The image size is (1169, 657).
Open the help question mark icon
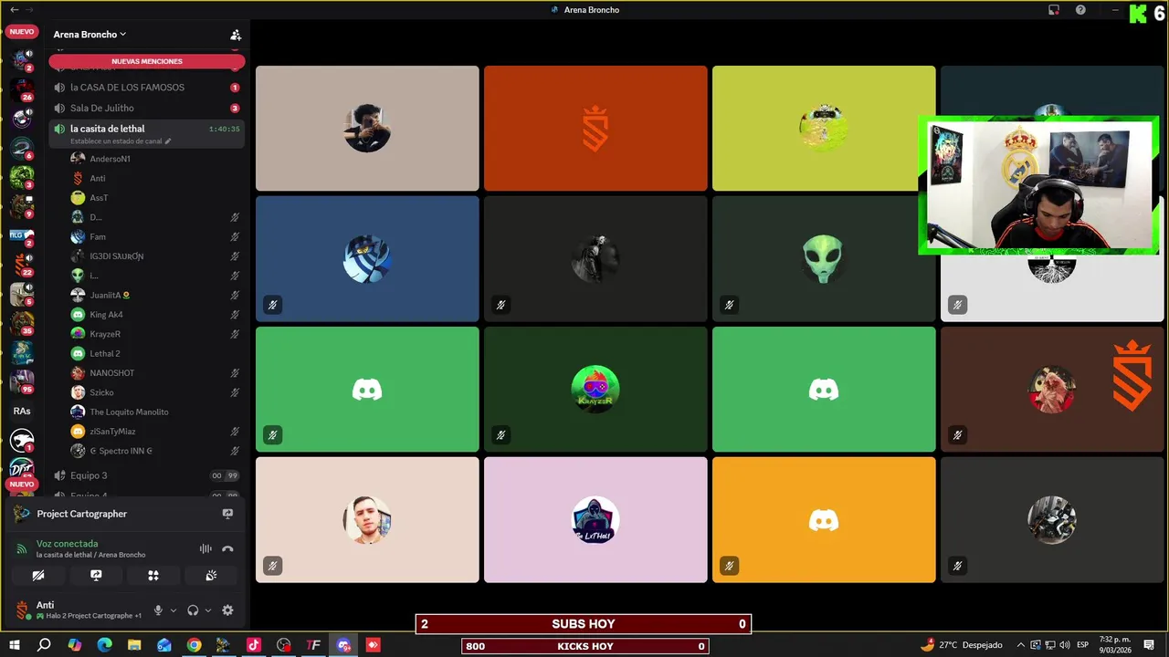click(x=1080, y=10)
